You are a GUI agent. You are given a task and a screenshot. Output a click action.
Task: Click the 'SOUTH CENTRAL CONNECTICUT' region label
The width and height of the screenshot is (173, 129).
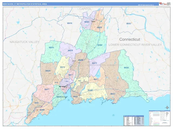coord(105,65)
